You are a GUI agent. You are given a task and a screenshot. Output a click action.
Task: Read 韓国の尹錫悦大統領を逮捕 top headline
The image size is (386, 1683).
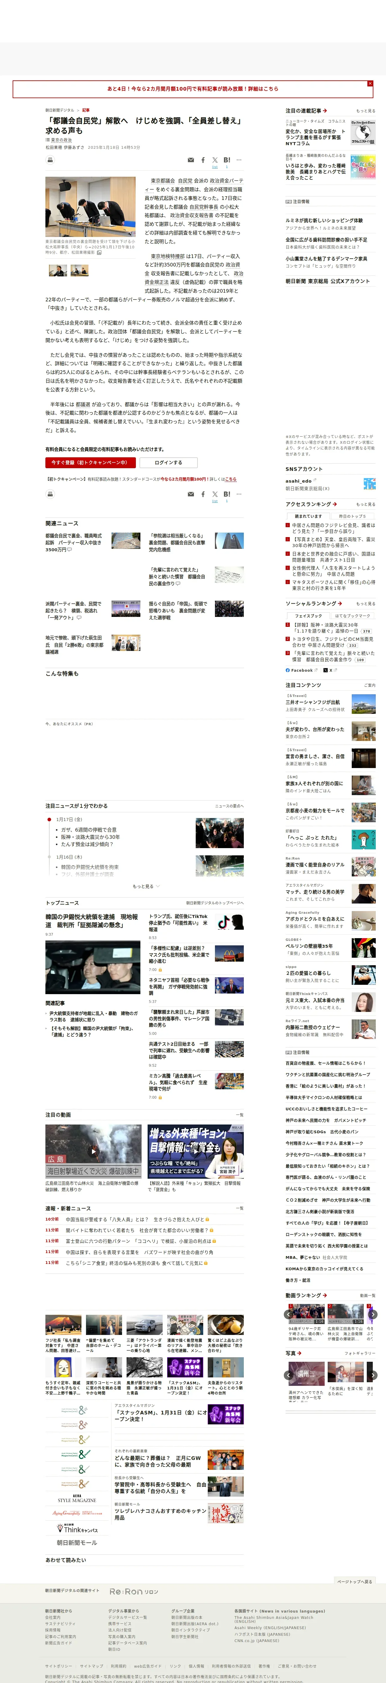[92, 921]
